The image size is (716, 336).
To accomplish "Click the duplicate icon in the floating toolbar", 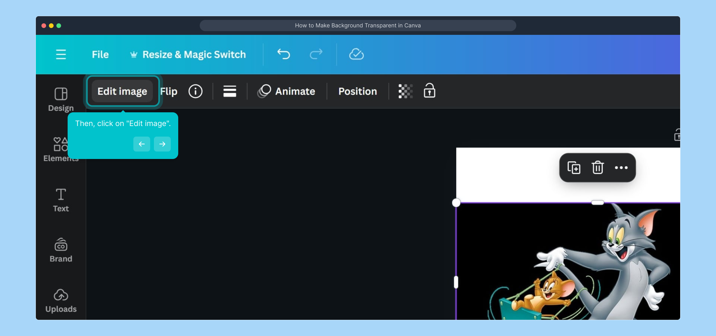I will (x=574, y=168).
